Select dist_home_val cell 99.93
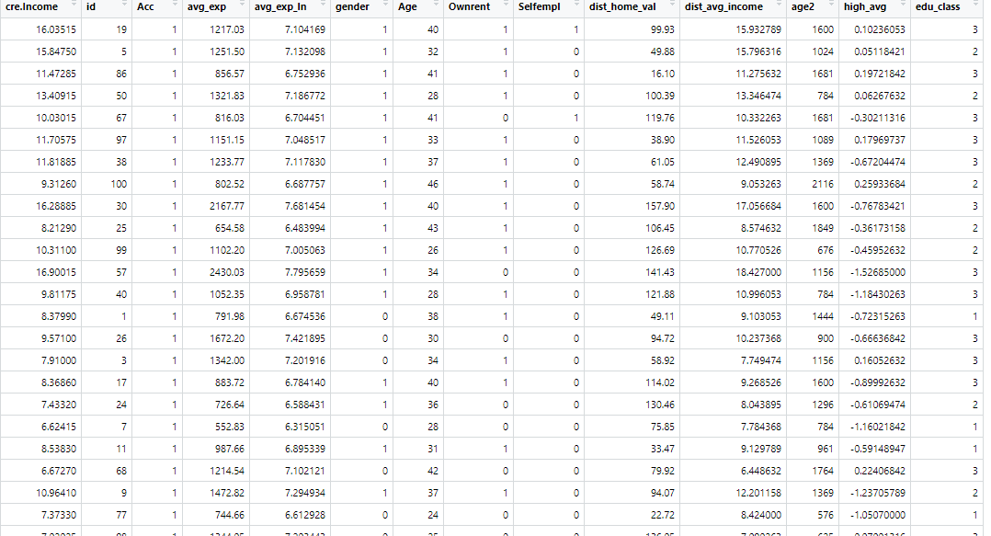The image size is (991, 536). [632, 29]
